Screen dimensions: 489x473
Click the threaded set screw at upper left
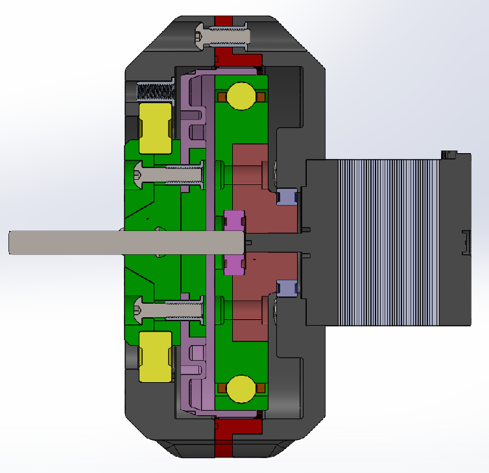point(156,91)
